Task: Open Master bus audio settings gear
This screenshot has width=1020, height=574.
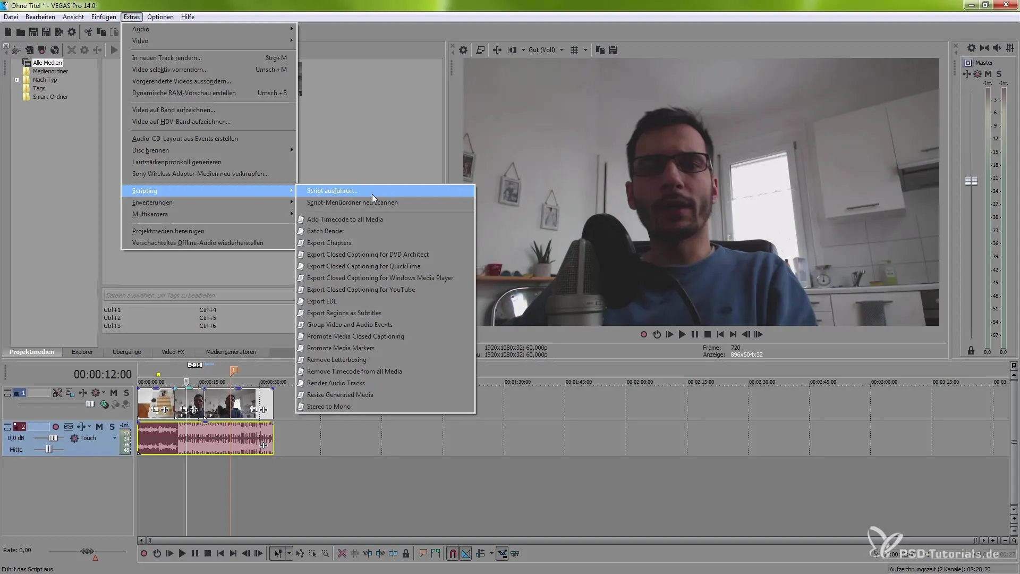Action: (x=971, y=48)
